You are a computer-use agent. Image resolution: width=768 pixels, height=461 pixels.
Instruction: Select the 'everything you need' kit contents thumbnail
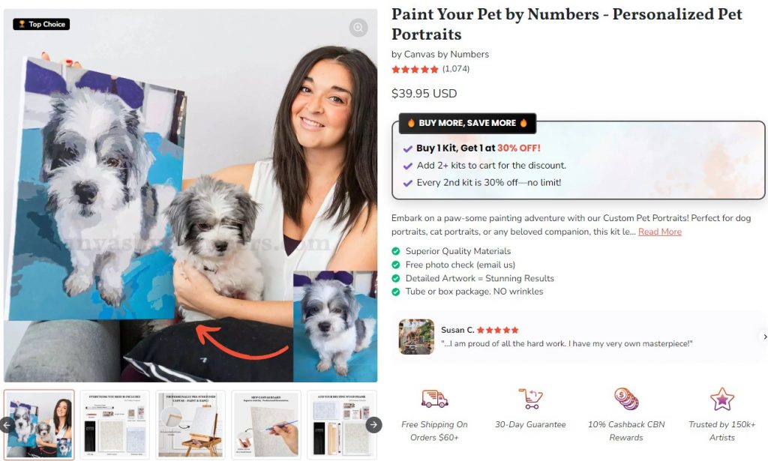point(115,425)
